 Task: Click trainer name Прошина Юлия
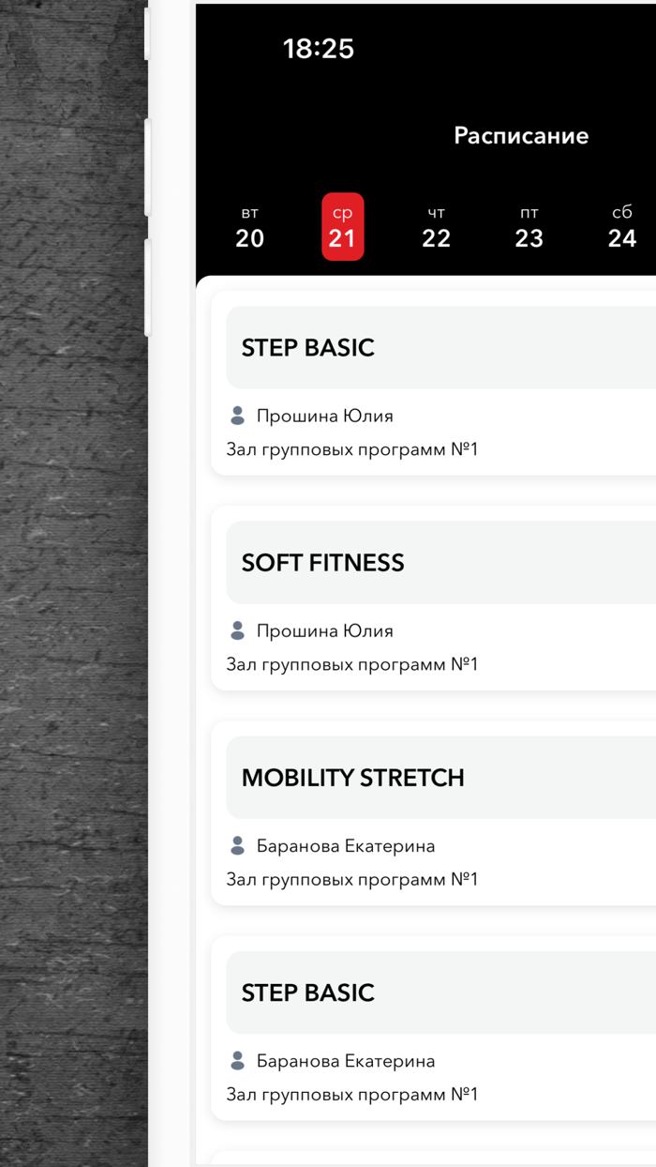click(323, 416)
